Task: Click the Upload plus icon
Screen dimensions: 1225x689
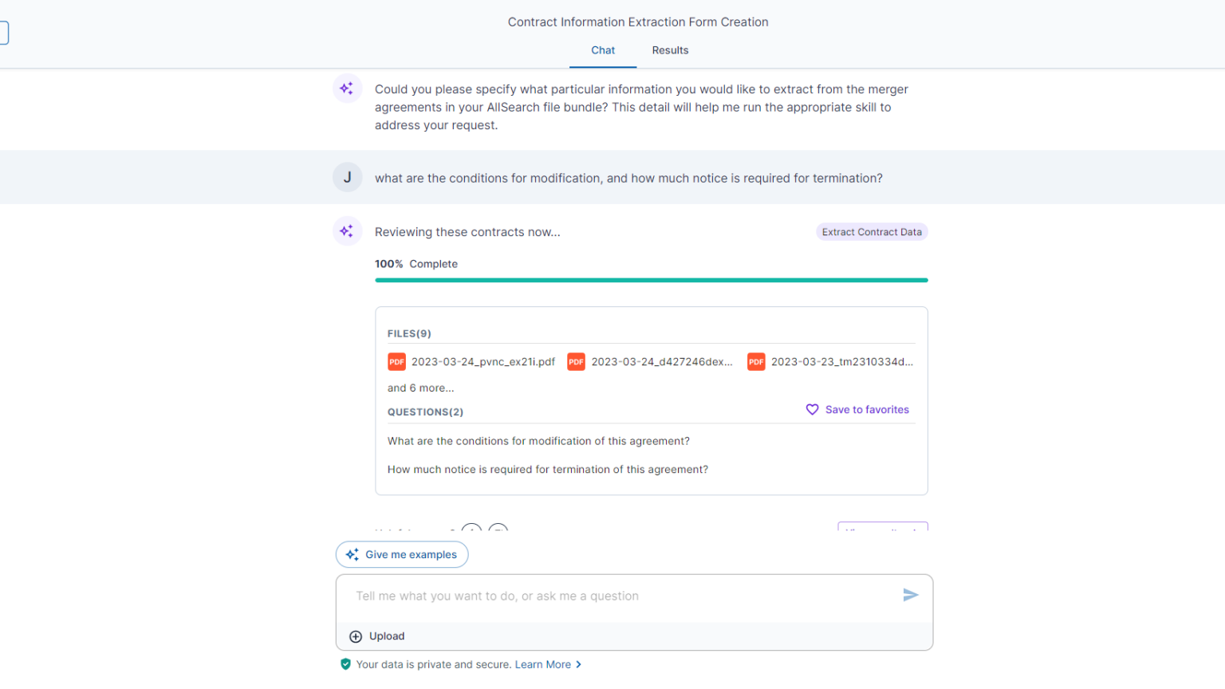Action: point(356,636)
